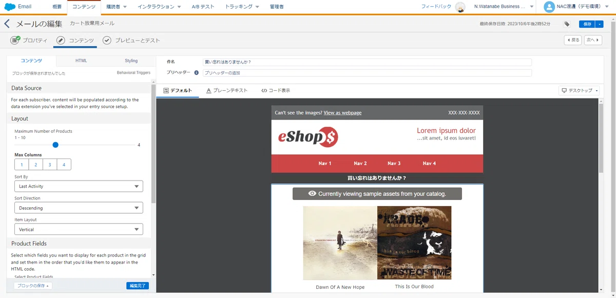Click the プリヘッダーの追加 input field

(x=367, y=73)
